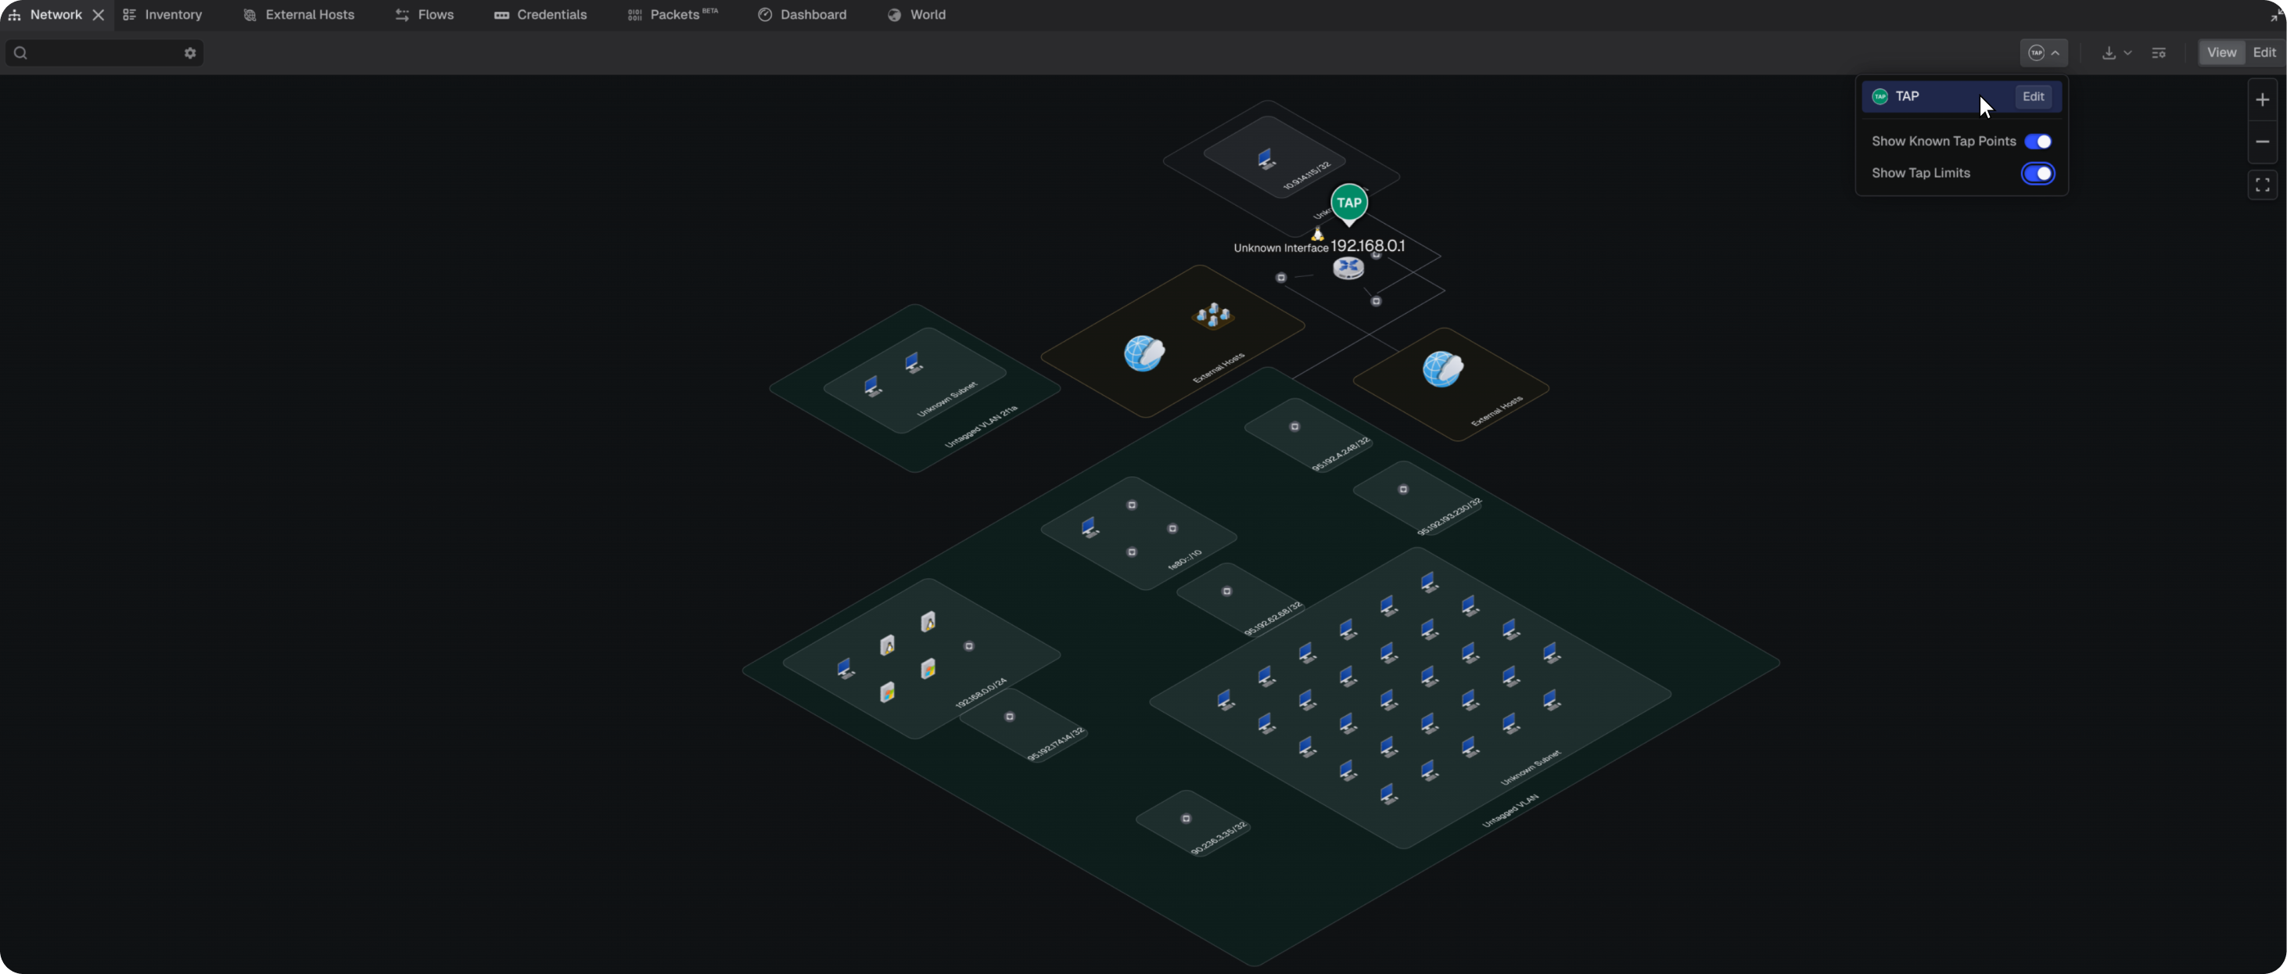Switch to the Dashboard tab
Viewport: 2287px width, 974px height.
click(x=802, y=15)
